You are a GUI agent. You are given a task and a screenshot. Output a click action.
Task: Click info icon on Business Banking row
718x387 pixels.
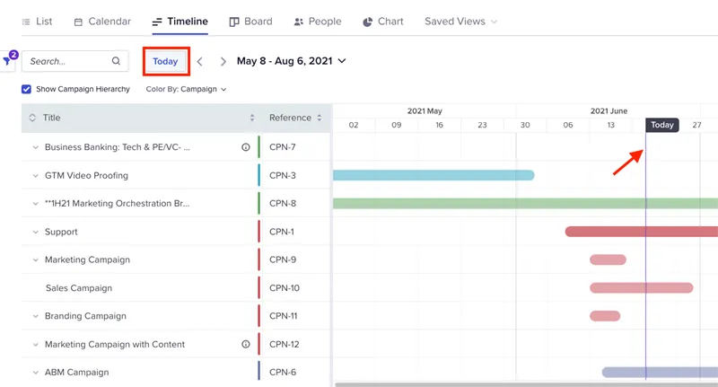tap(246, 147)
